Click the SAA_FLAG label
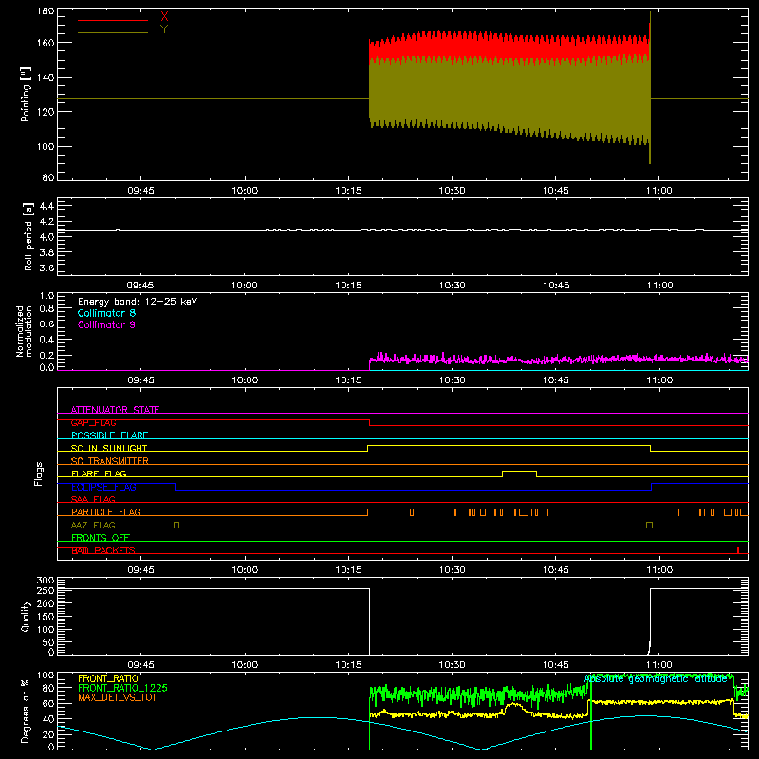Screen dimensions: 759x759 [93, 499]
